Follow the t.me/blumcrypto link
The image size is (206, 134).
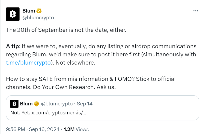pyautogui.click(x=28, y=62)
